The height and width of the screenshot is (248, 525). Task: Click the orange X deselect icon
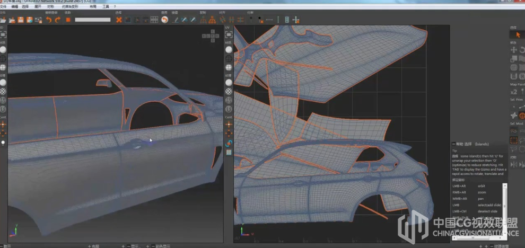coord(119,20)
